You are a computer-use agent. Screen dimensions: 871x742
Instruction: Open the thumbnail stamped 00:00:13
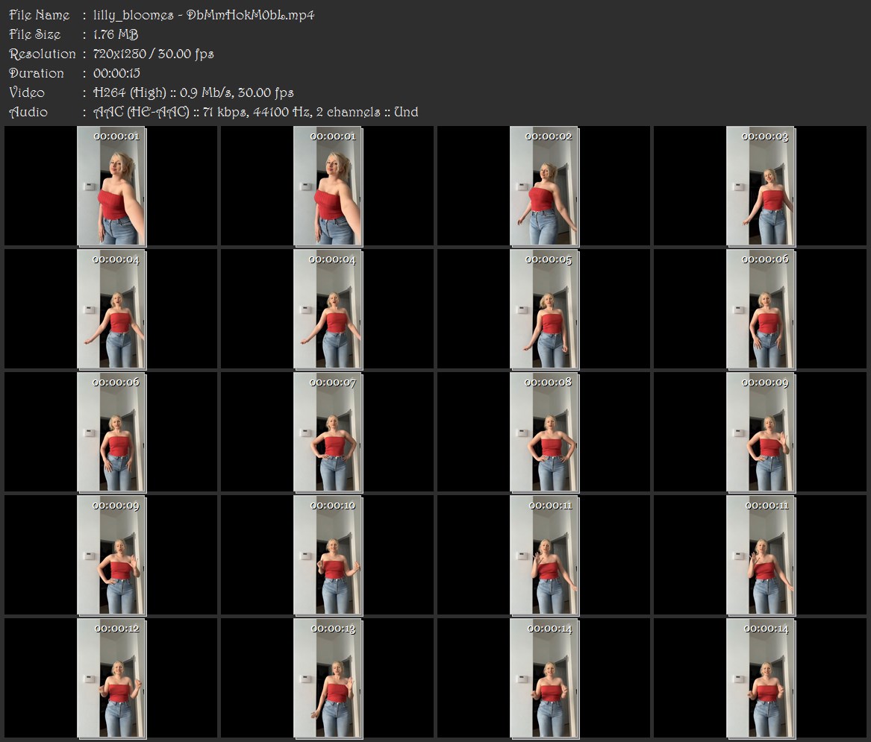(x=328, y=679)
